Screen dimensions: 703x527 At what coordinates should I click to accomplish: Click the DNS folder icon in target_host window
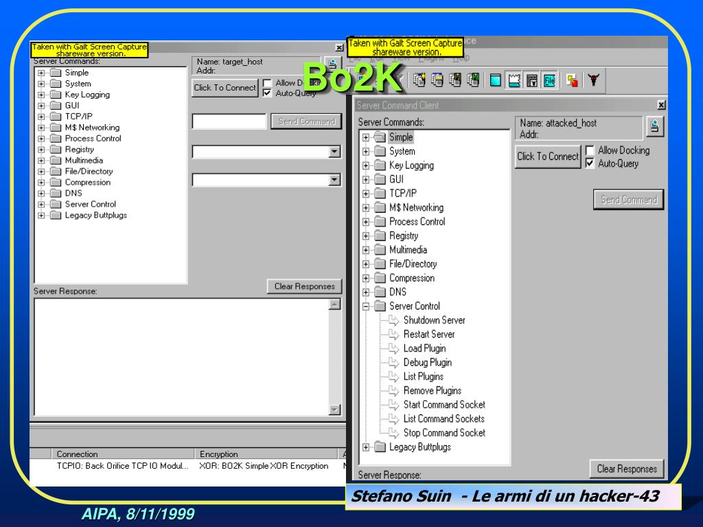[x=56, y=193]
